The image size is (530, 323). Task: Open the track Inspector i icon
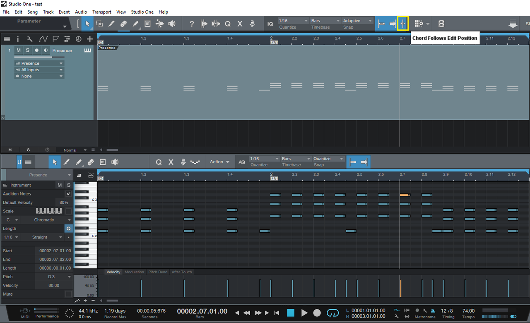[18, 39]
